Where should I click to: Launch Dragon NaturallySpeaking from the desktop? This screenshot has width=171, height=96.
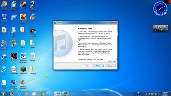tap(14, 6)
